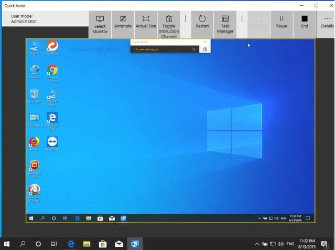The image size is (335, 250).
Task: Open the local Windows Start menu
Action: point(7,244)
